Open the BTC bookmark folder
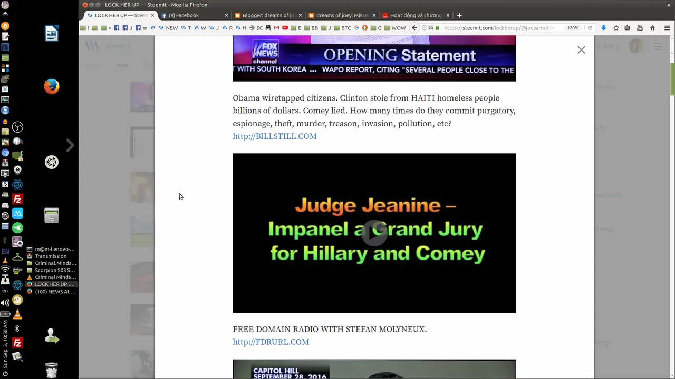The image size is (675, 379). [x=343, y=28]
